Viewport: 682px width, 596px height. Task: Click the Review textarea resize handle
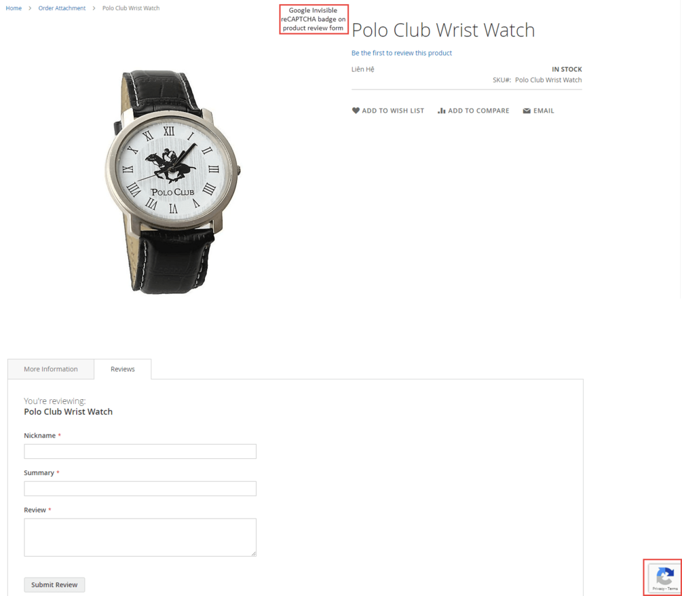254,553
